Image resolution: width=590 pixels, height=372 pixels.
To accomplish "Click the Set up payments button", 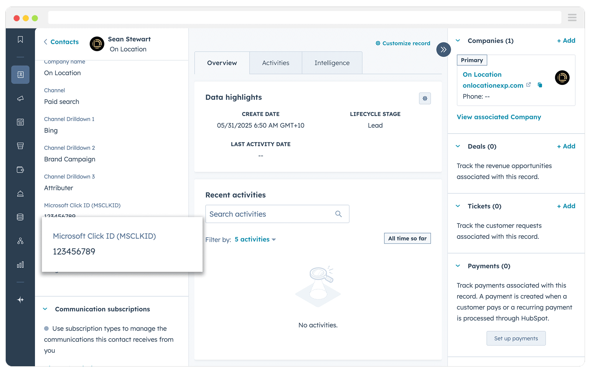I will tap(516, 338).
